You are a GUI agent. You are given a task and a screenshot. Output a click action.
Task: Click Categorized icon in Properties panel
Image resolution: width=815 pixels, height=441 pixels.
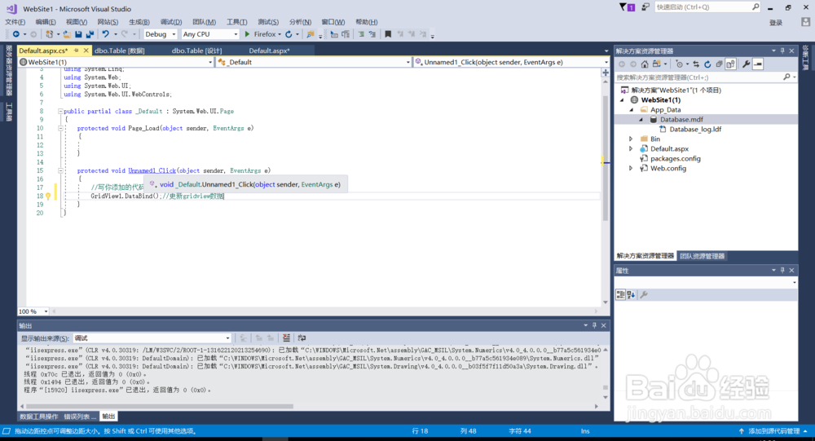coord(620,295)
